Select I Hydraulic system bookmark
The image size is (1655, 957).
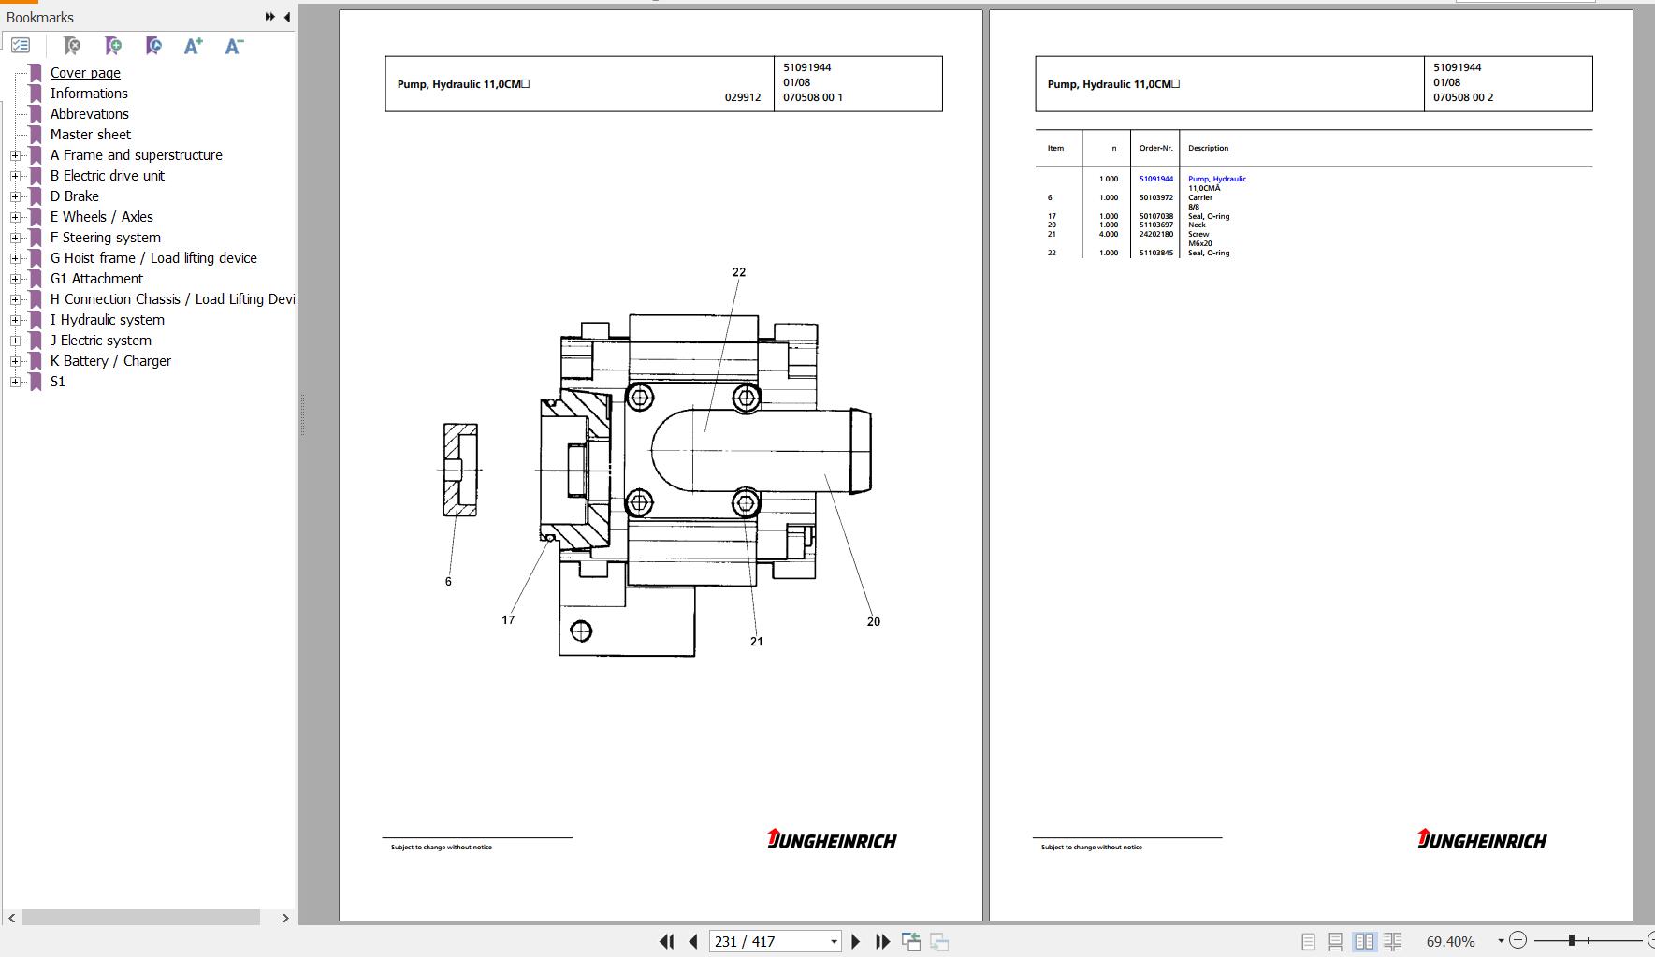tap(108, 320)
